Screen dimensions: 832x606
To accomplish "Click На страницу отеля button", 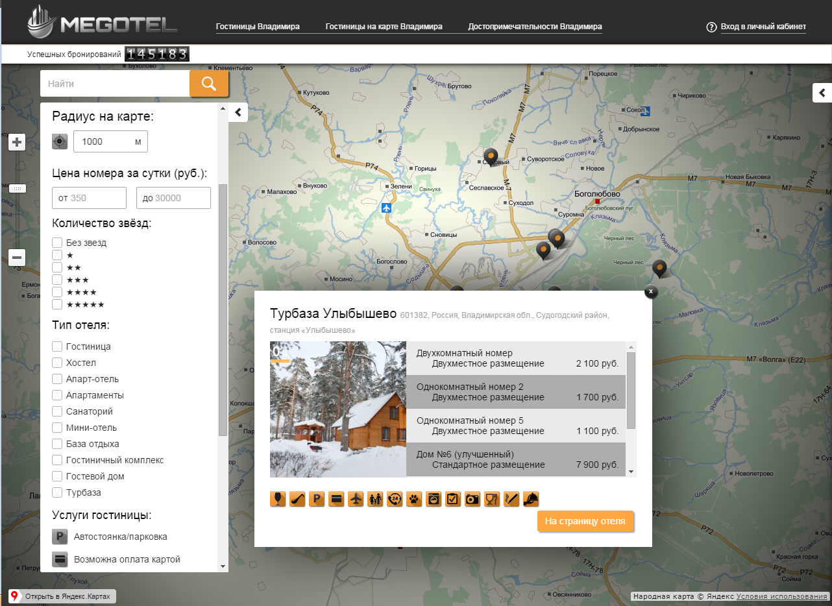I will pyautogui.click(x=585, y=521).
